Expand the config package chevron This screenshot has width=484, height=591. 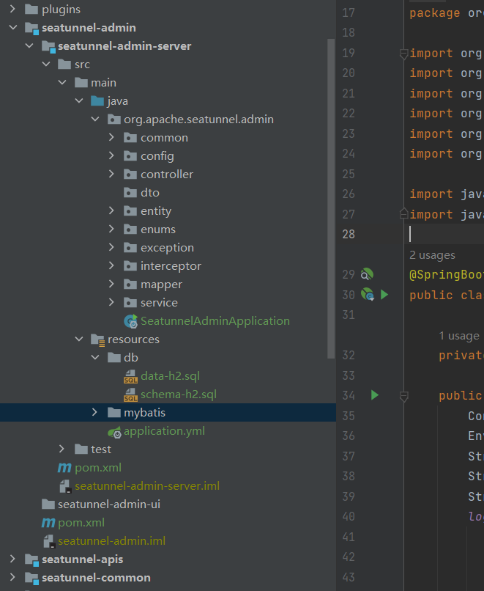click(111, 155)
